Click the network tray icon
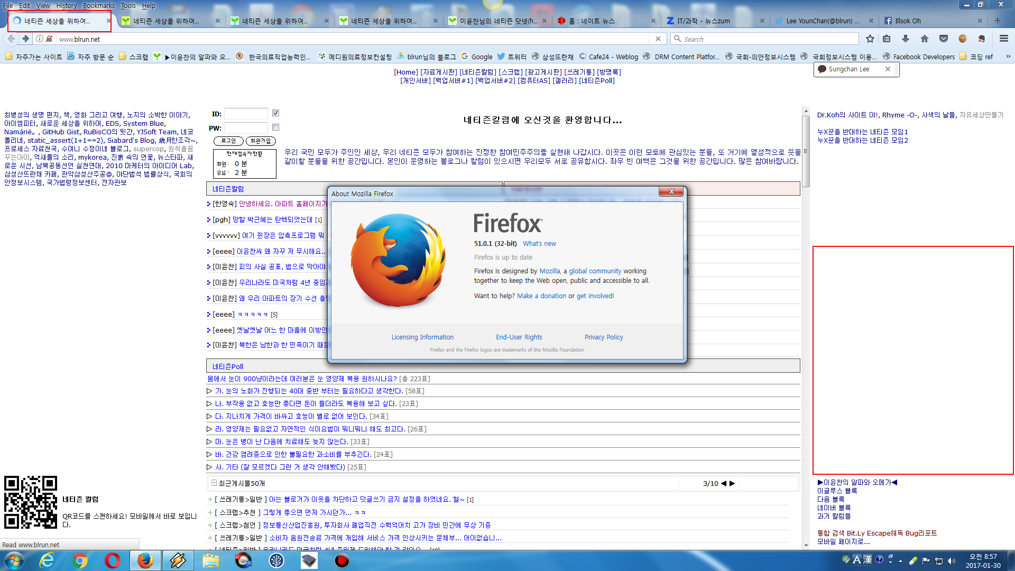This screenshot has height=571, width=1015. coord(939,561)
